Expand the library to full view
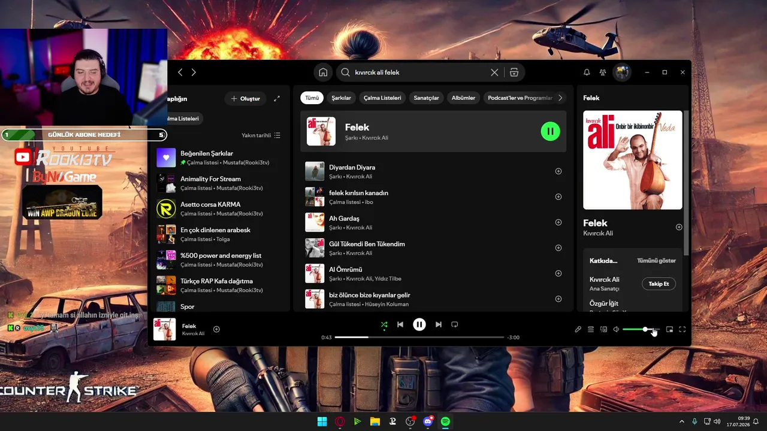767x431 pixels. 277,99
